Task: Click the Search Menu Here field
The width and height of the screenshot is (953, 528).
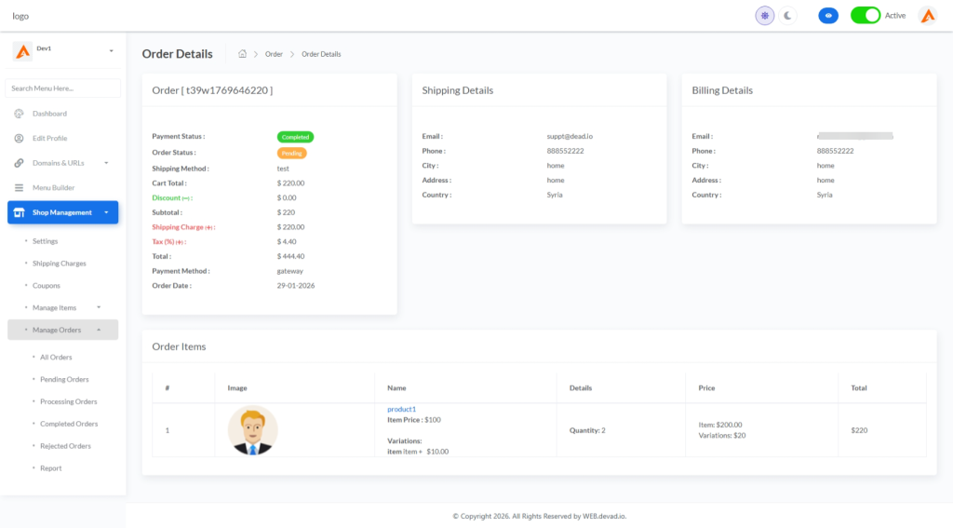Action: tap(62, 88)
